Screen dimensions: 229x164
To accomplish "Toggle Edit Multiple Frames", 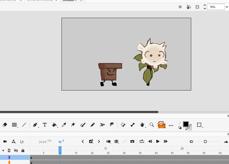I will [x=116, y=141].
